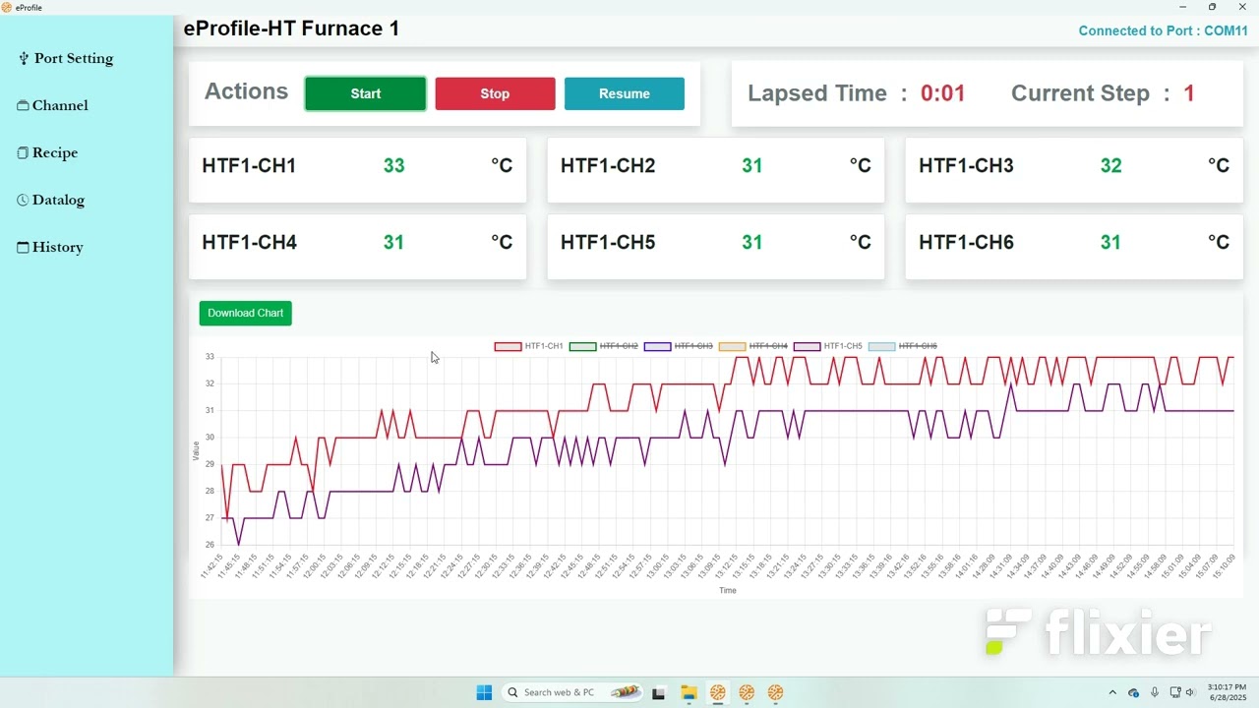Screen dimensions: 1259x708
Task: Open Port Setting in the sidebar
Action: click(x=66, y=58)
